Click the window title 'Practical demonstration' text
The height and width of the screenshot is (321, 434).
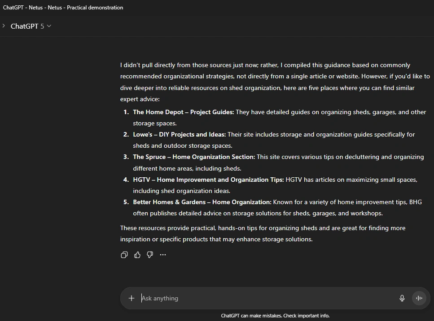(x=95, y=8)
